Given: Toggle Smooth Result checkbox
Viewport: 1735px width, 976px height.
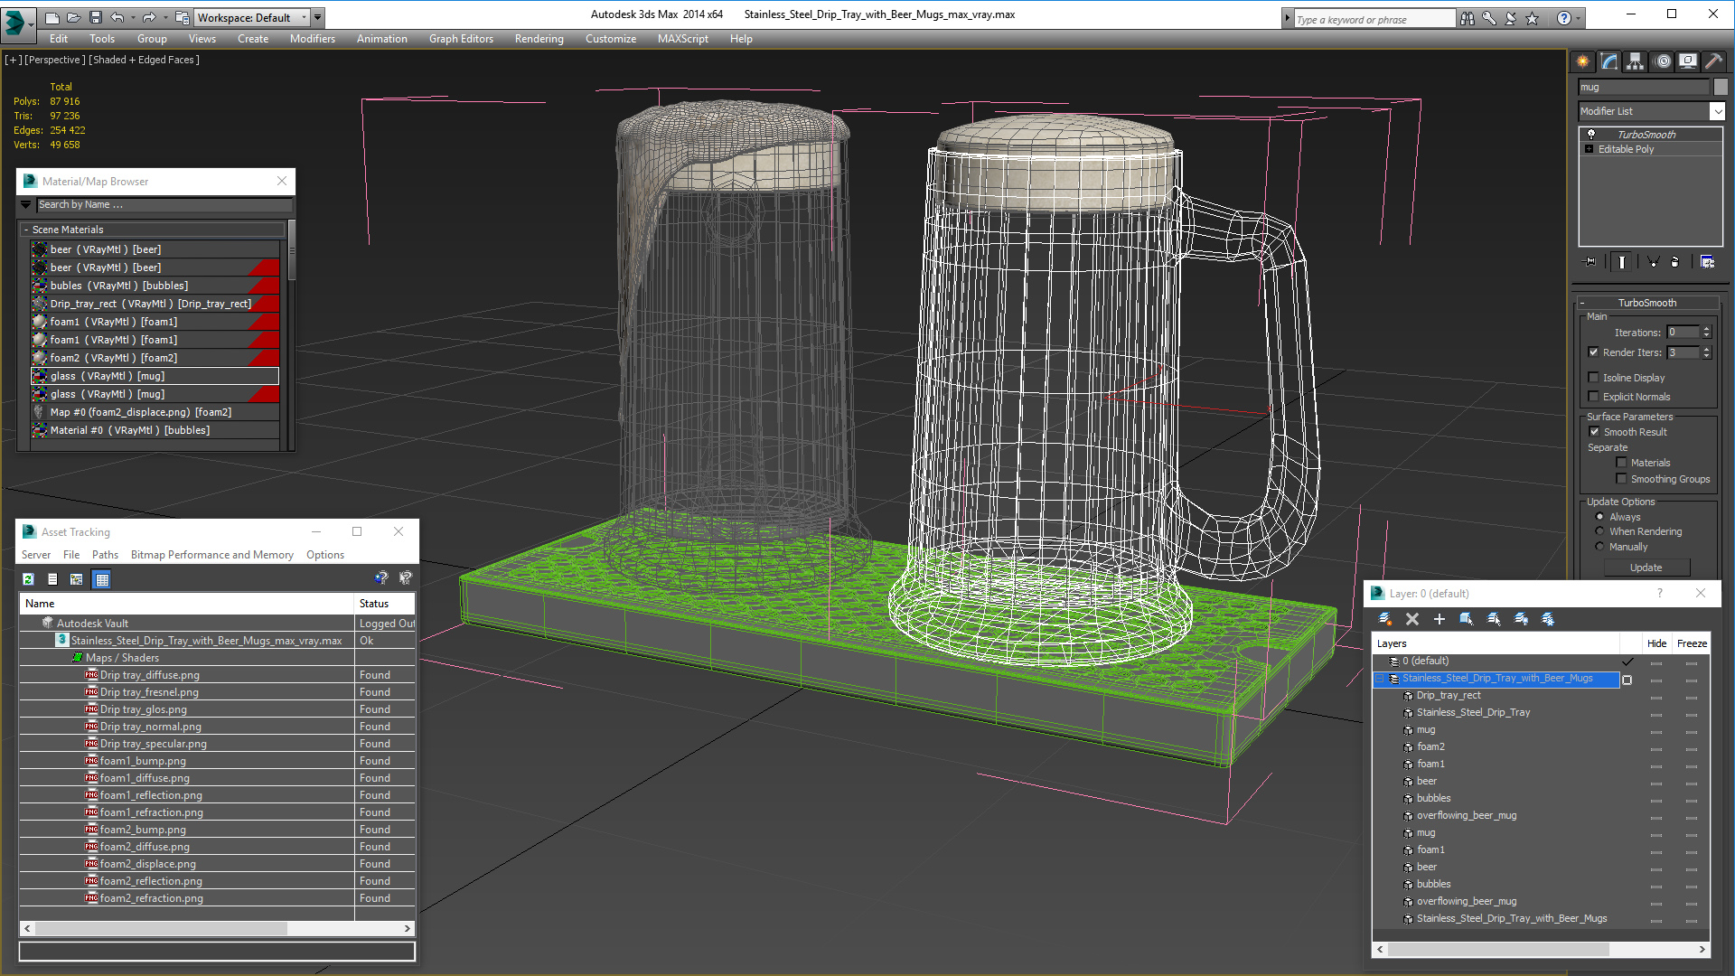Looking at the screenshot, I should pyautogui.click(x=1594, y=432).
